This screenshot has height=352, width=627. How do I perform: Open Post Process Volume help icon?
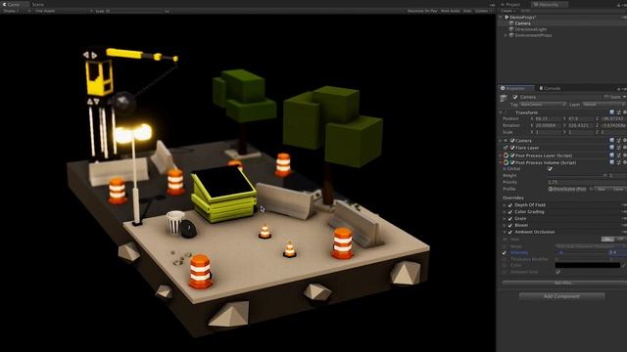click(x=611, y=162)
